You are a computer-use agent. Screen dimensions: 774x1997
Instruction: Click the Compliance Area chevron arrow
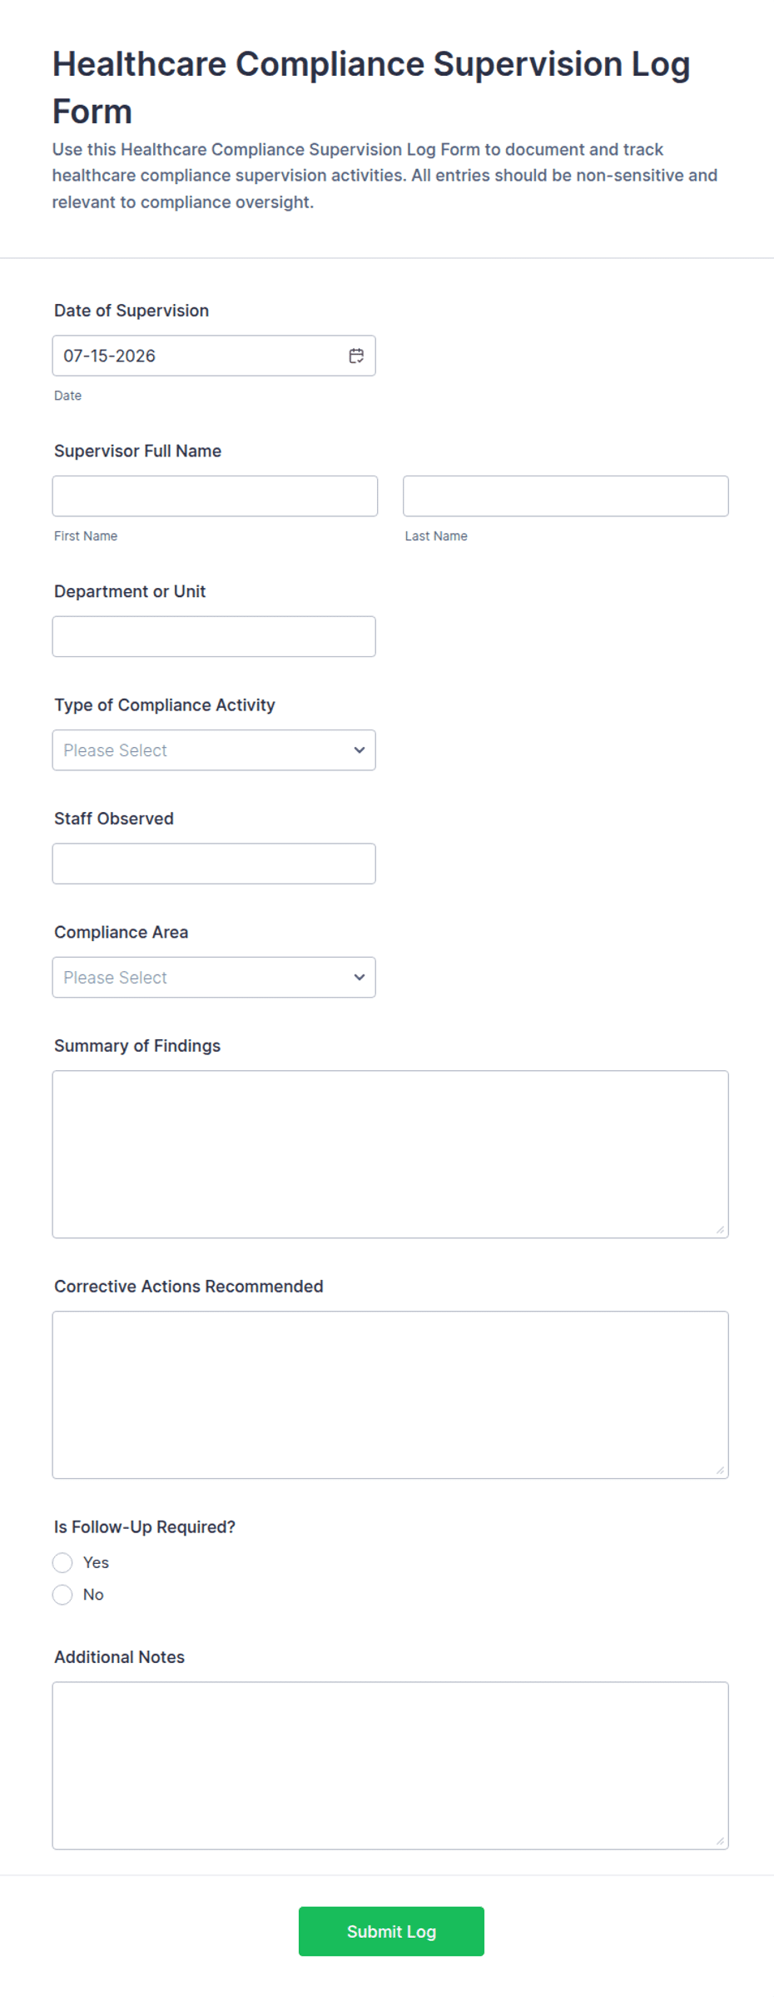[x=360, y=978]
